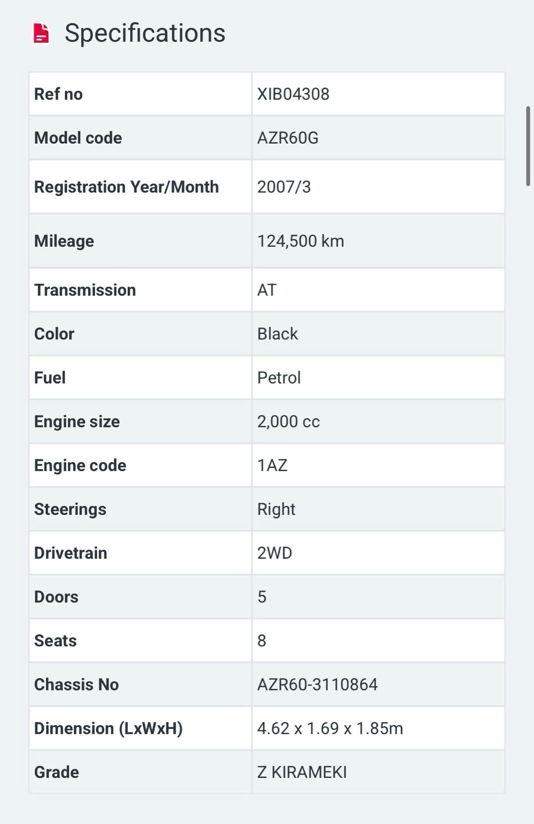Click the registration date 2007/3
Screen dimensions: 534x824
point(284,187)
